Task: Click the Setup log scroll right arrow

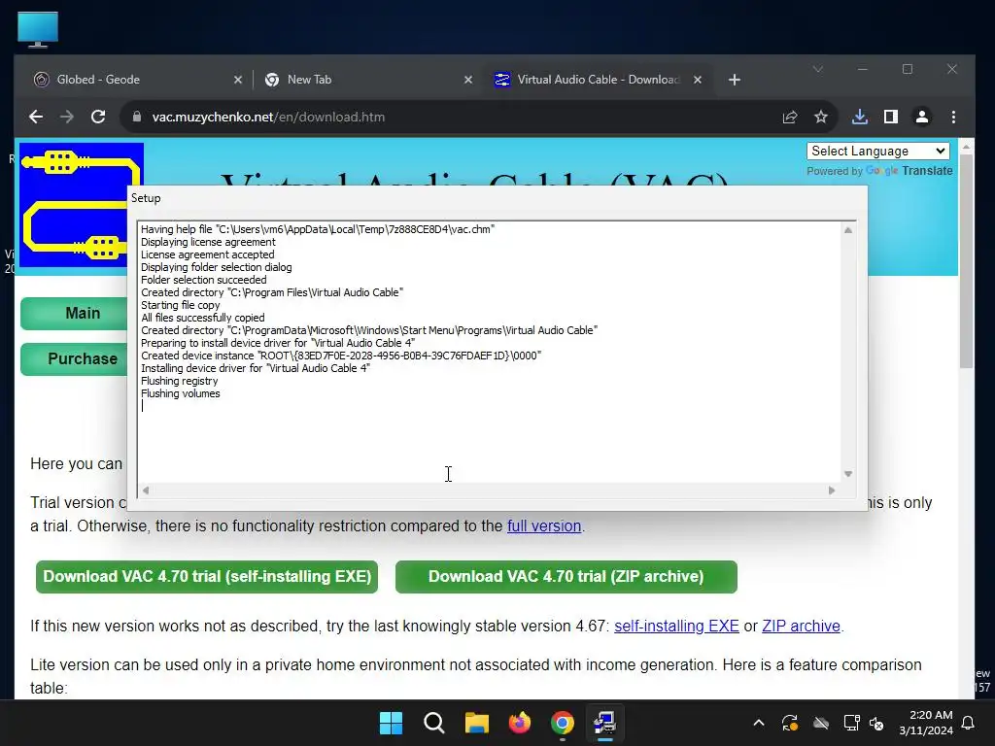Action: (x=832, y=491)
